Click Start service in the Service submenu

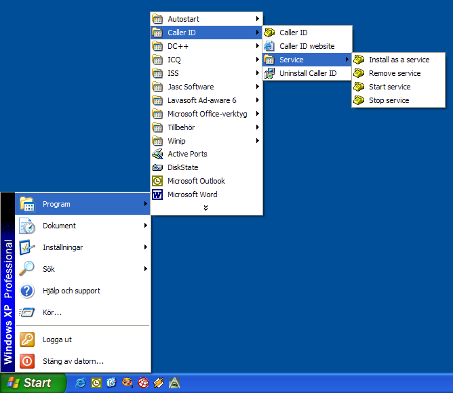[x=398, y=87]
